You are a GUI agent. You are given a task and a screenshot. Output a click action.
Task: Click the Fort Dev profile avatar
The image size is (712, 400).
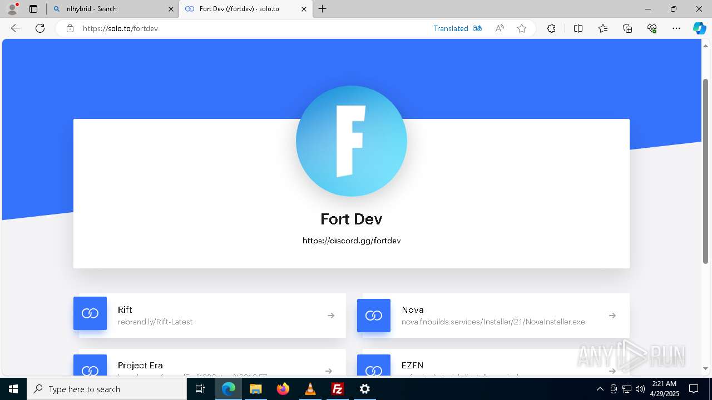click(x=352, y=141)
